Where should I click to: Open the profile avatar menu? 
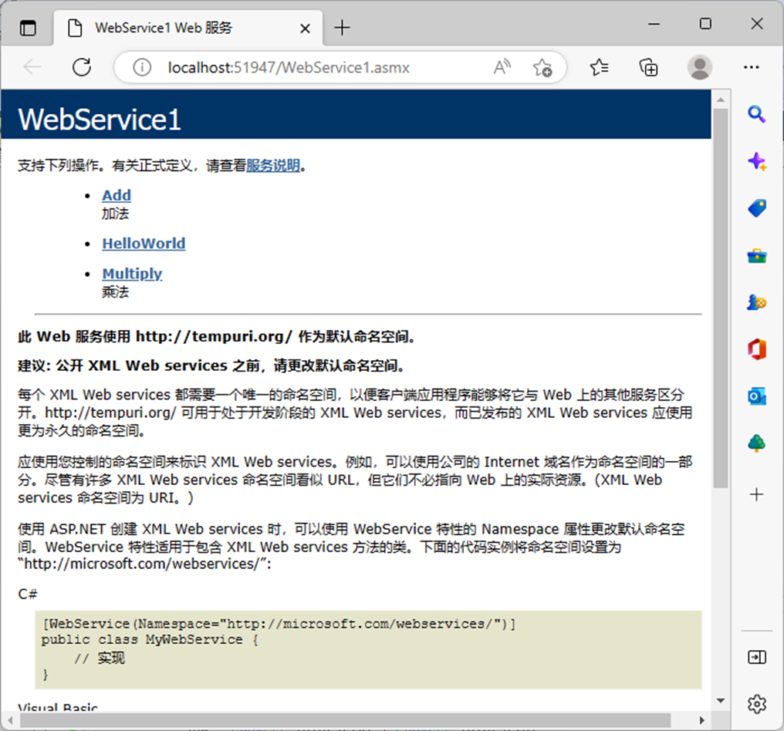pyautogui.click(x=699, y=67)
